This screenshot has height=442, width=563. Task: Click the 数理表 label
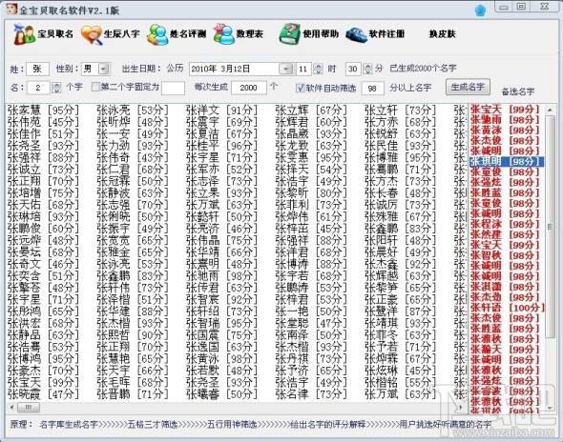pos(250,34)
